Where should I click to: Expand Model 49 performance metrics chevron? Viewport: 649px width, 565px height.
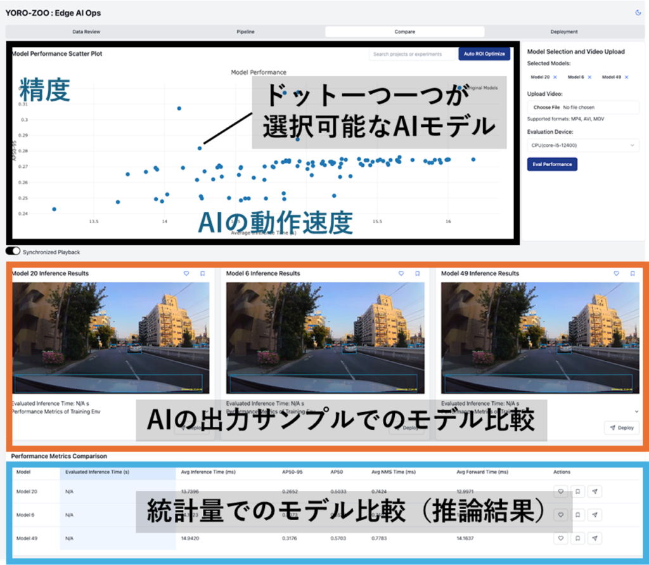pos(636,412)
